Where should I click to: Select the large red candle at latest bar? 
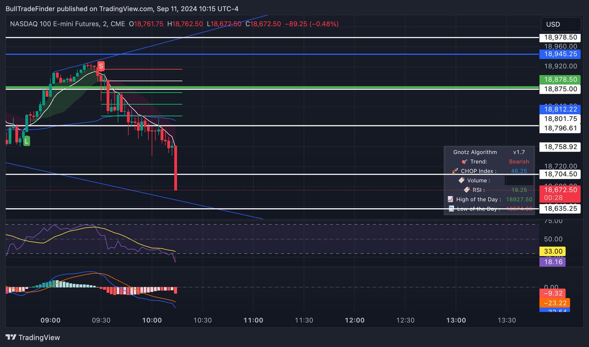(x=176, y=168)
